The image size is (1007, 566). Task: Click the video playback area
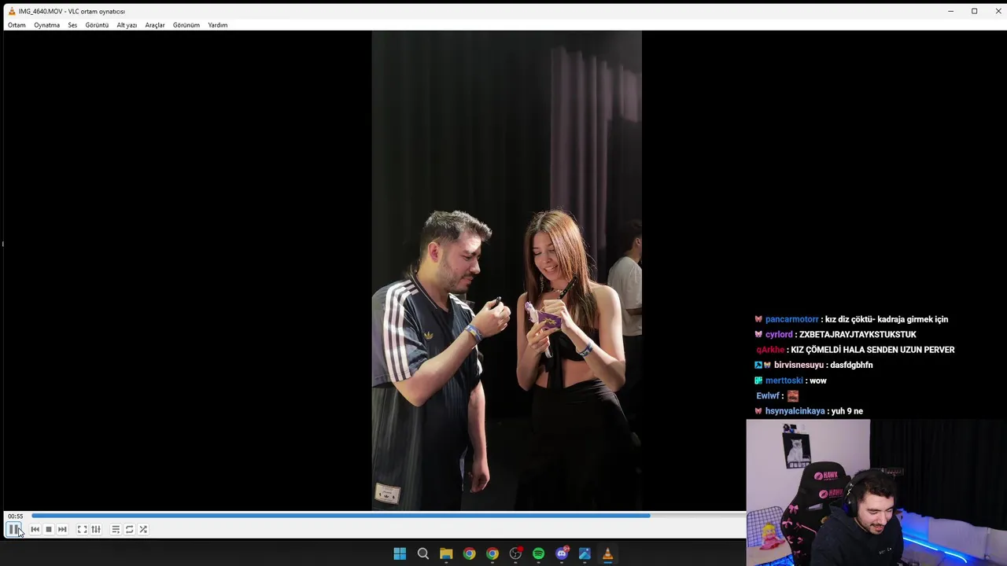tap(507, 271)
